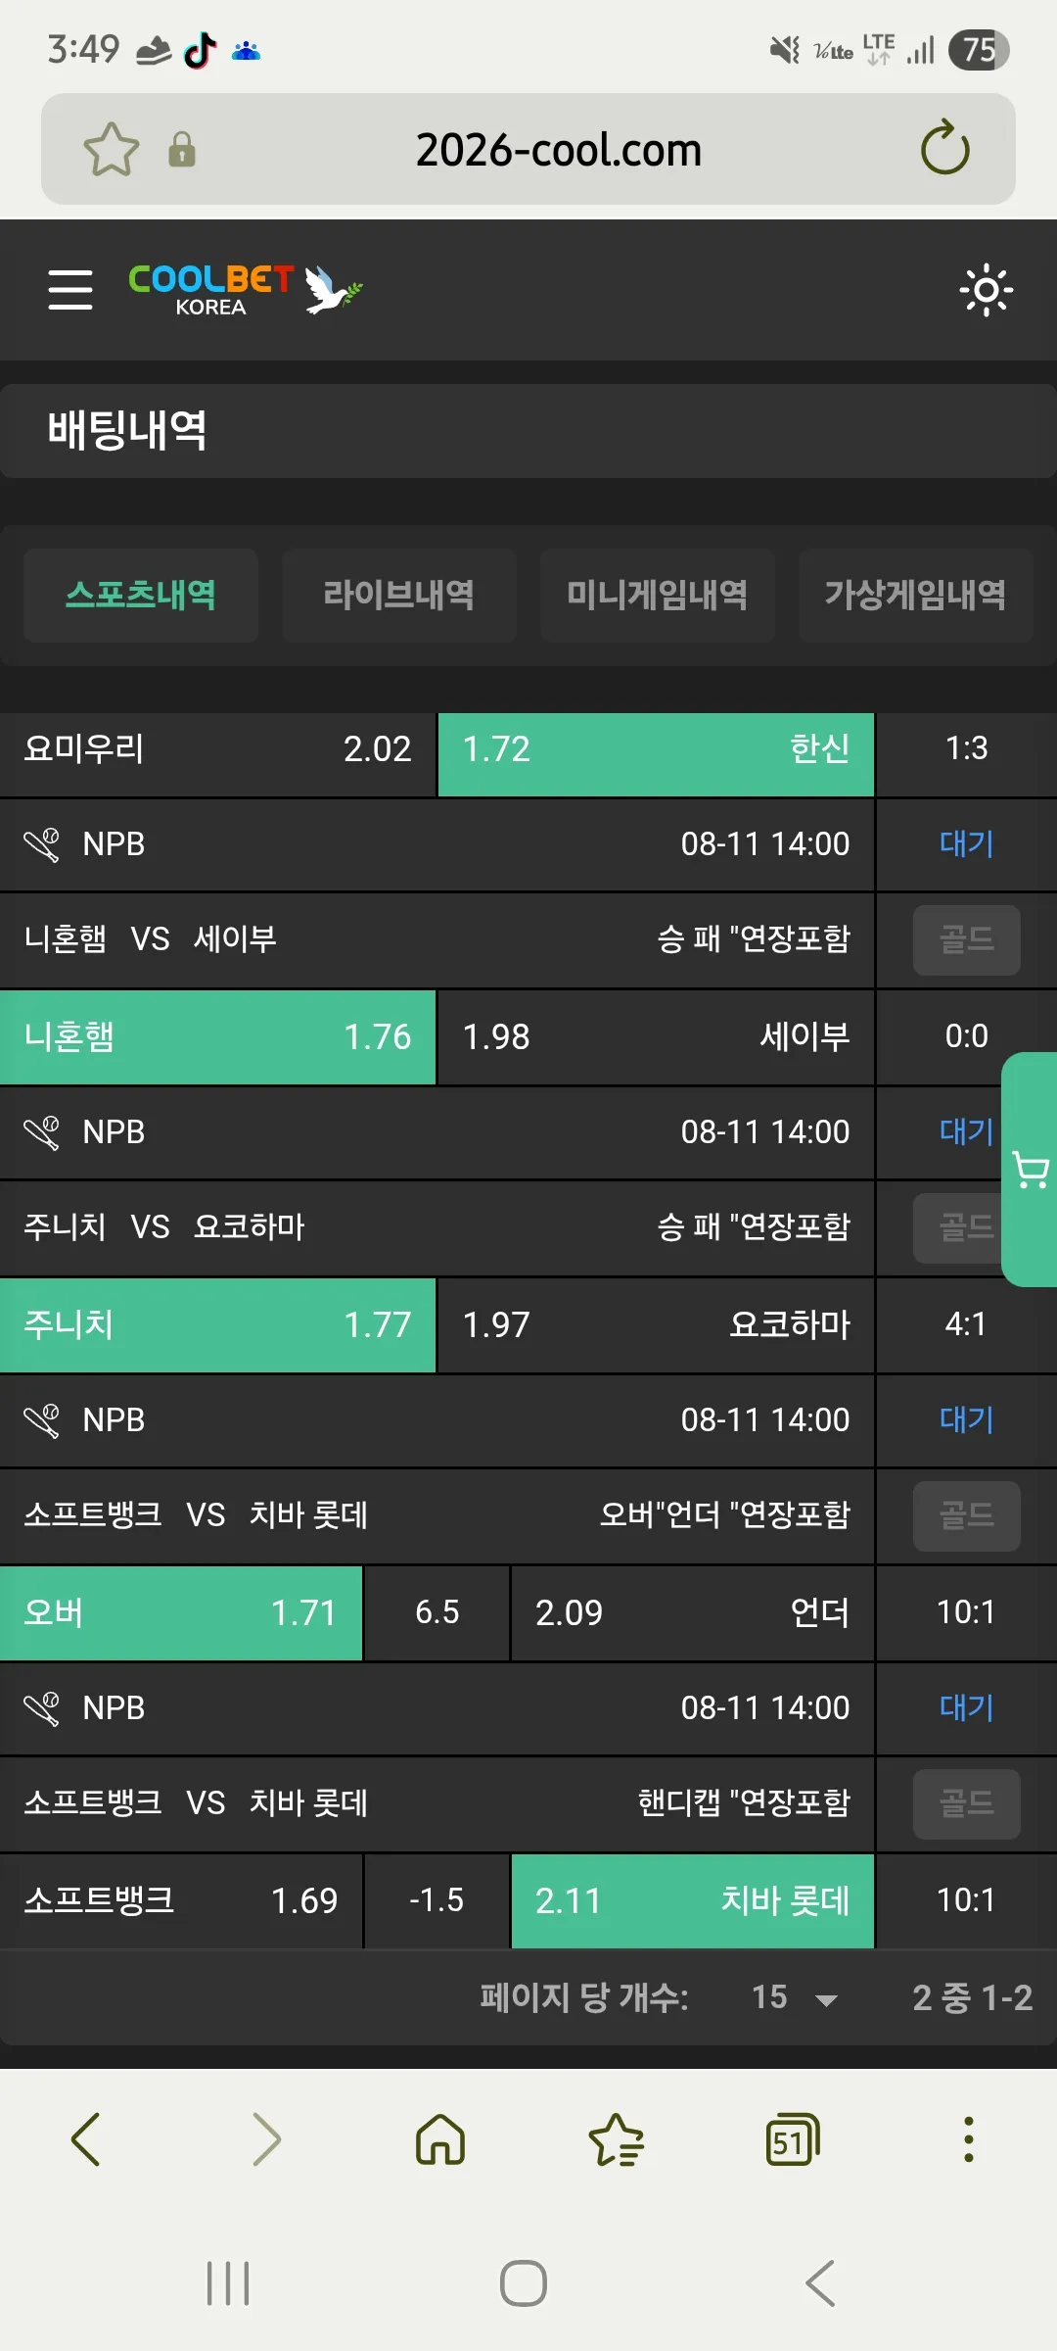Switch to 미니게임내역 tab
Viewport: 1057px width, 2351px height.
coord(658,595)
